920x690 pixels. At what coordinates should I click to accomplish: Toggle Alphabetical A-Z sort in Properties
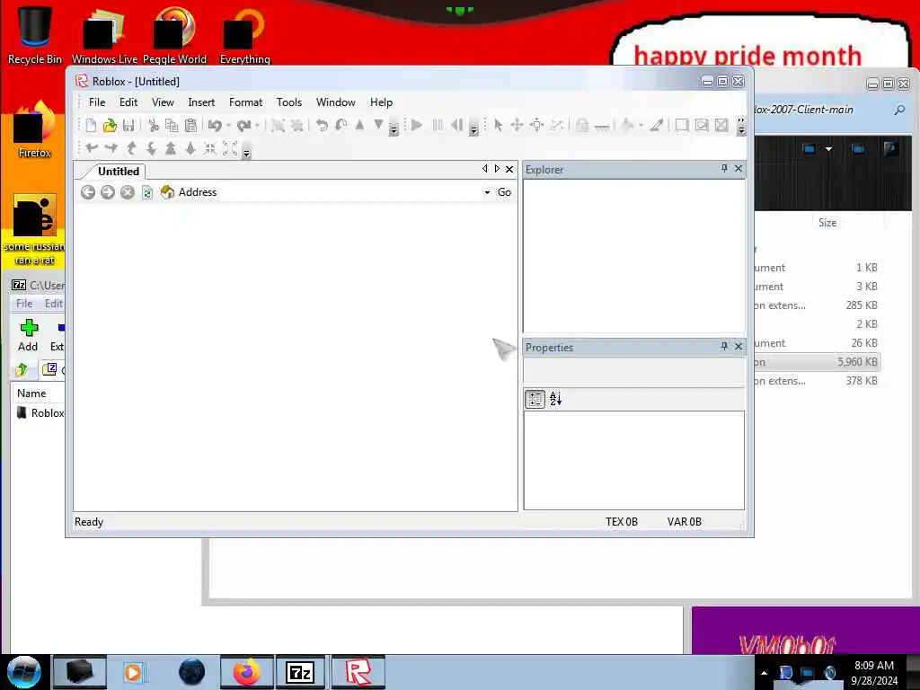tap(555, 399)
